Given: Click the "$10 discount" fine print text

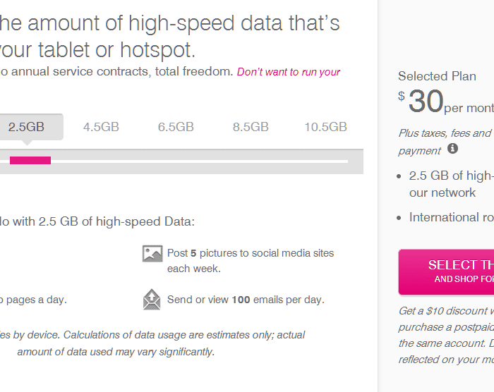Looking at the screenshot, I should [x=446, y=311].
